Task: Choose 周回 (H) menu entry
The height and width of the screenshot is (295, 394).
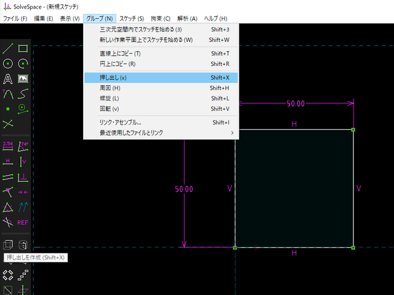Action: pyautogui.click(x=161, y=88)
